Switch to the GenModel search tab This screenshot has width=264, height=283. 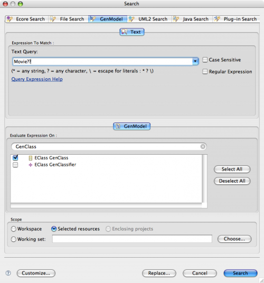[108, 19]
